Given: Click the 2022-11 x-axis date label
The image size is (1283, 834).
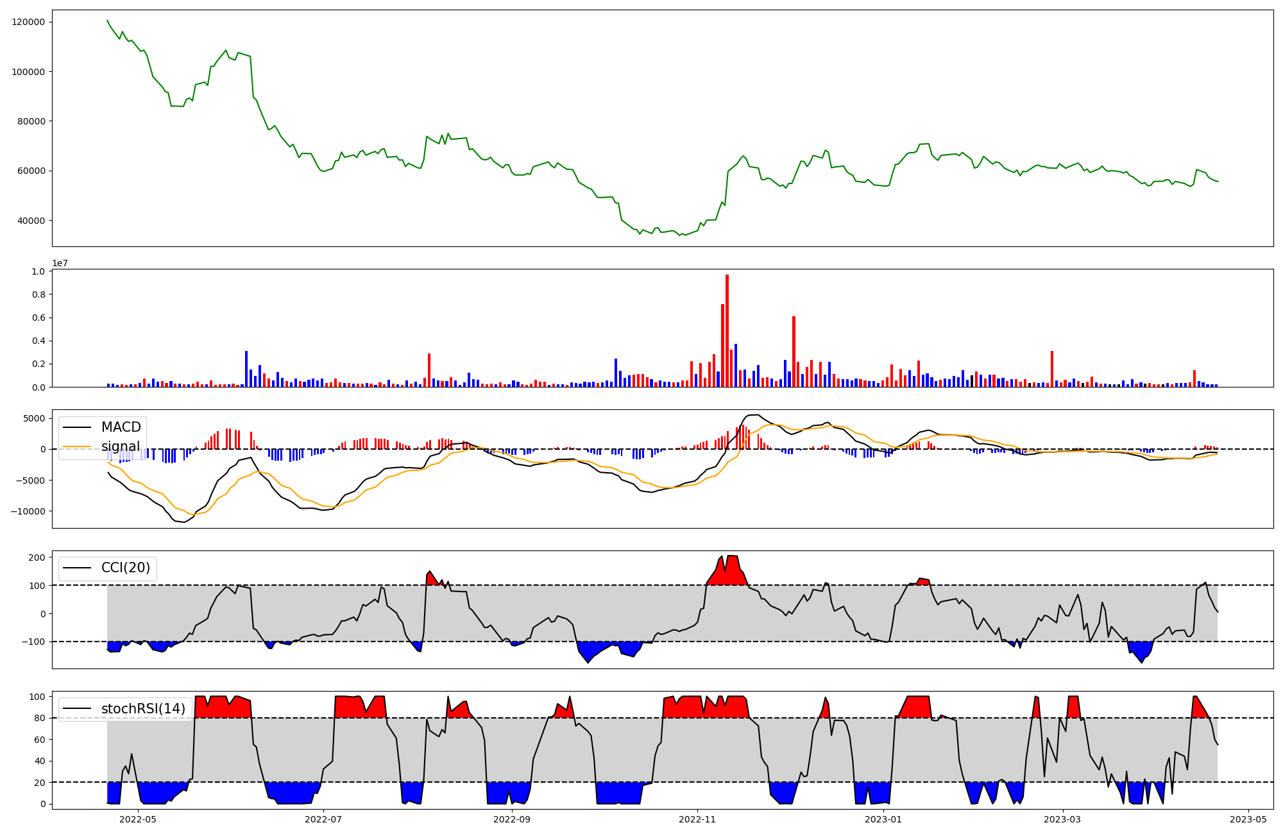Looking at the screenshot, I should pyautogui.click(x=697, y=819).
